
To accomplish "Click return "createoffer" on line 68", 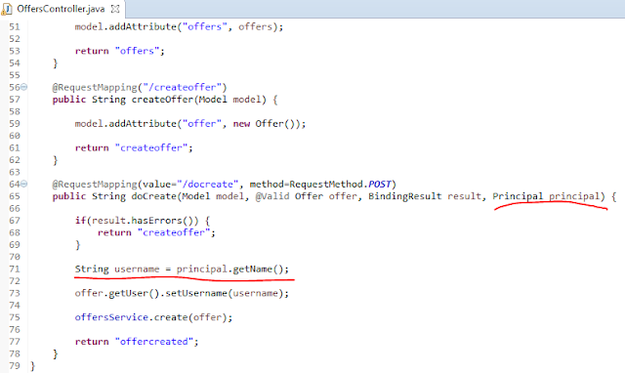I will [x=156, y=232].
